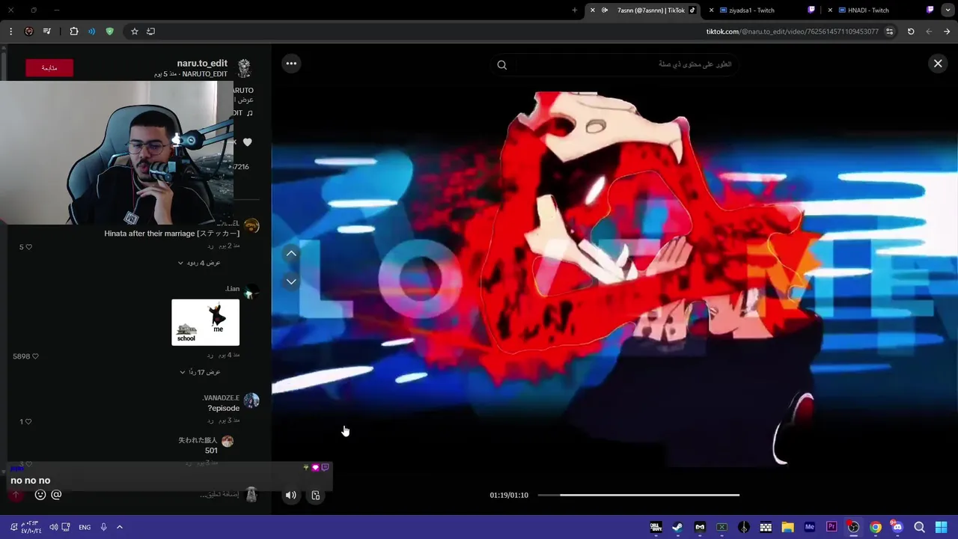Go to previous video with up chevron
Viewport: 958px width, 539px height.
[291, 254]
